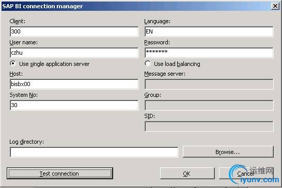282x188 pixels.
Task: Click the System No label
Action: coord(24,95)
